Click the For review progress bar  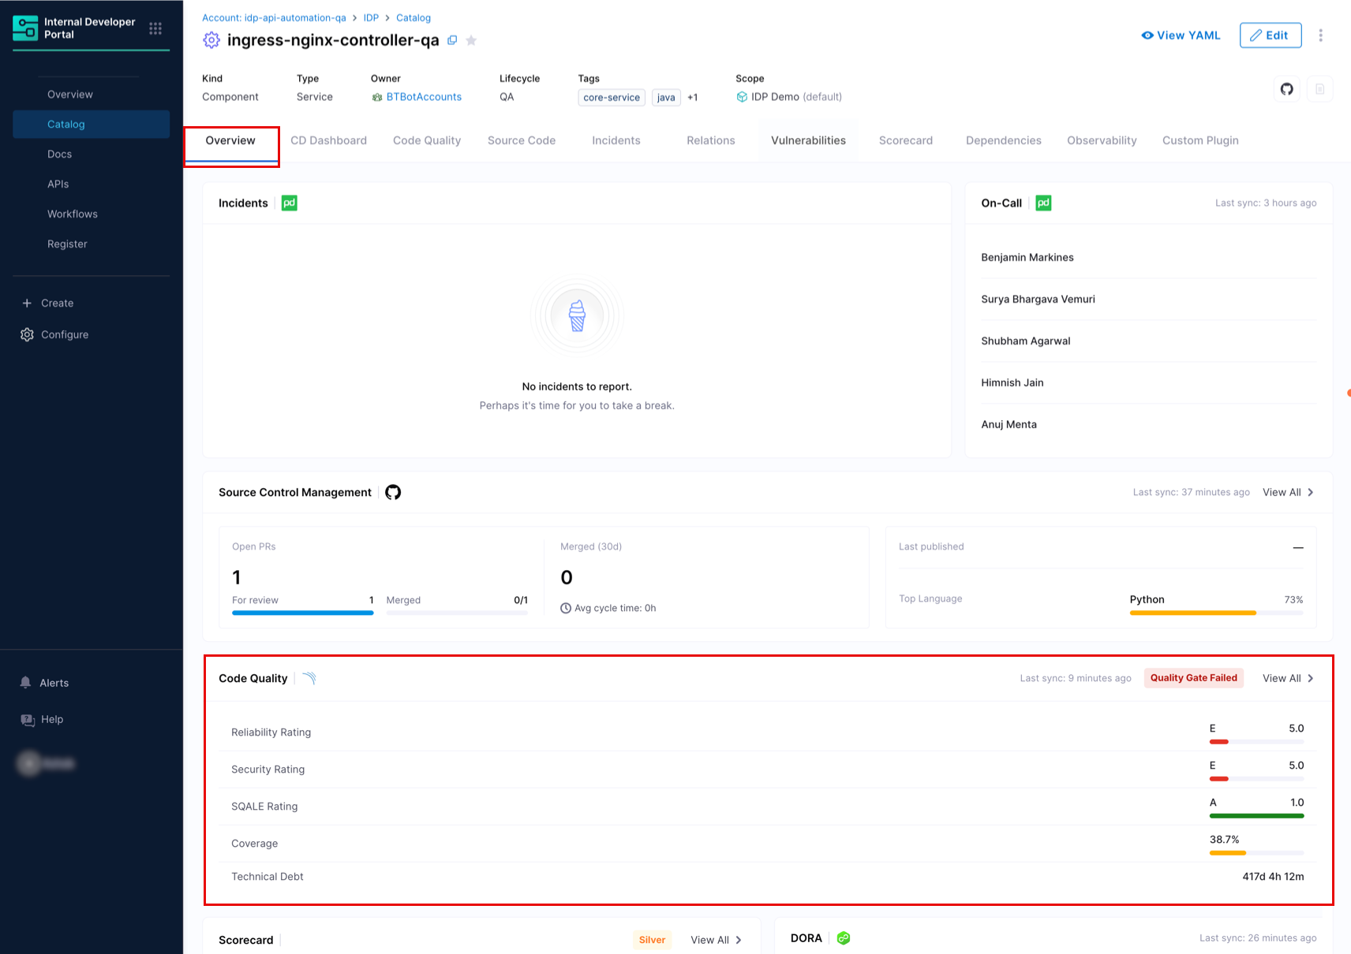(302, 613)
